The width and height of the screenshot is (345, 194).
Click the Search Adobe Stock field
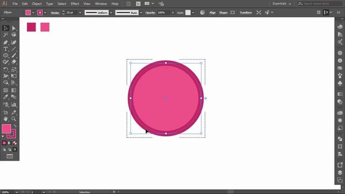320,4
